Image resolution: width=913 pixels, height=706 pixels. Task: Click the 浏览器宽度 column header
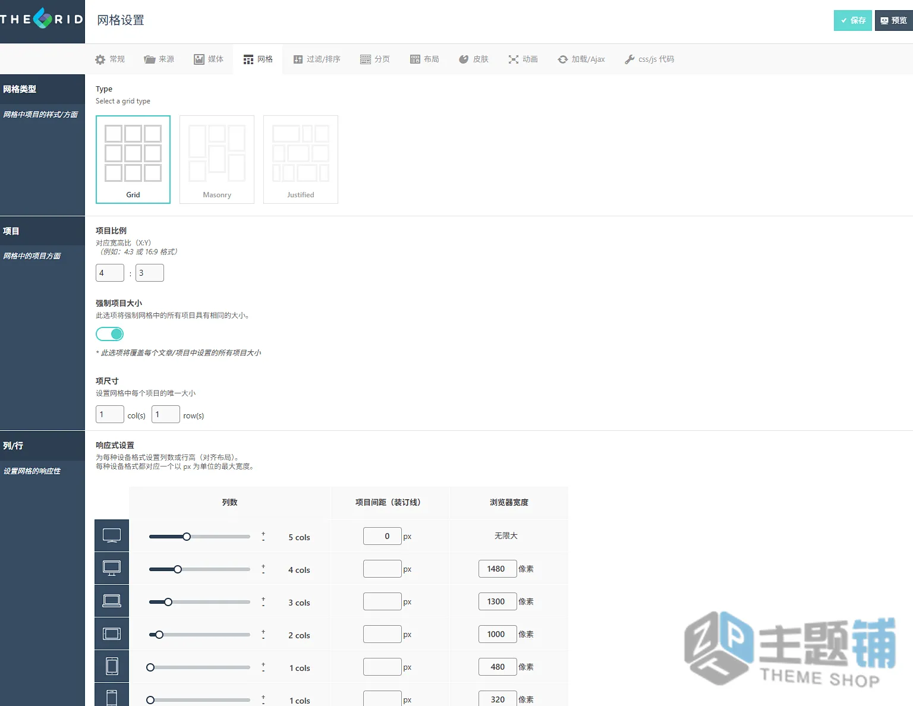point(509,502)
